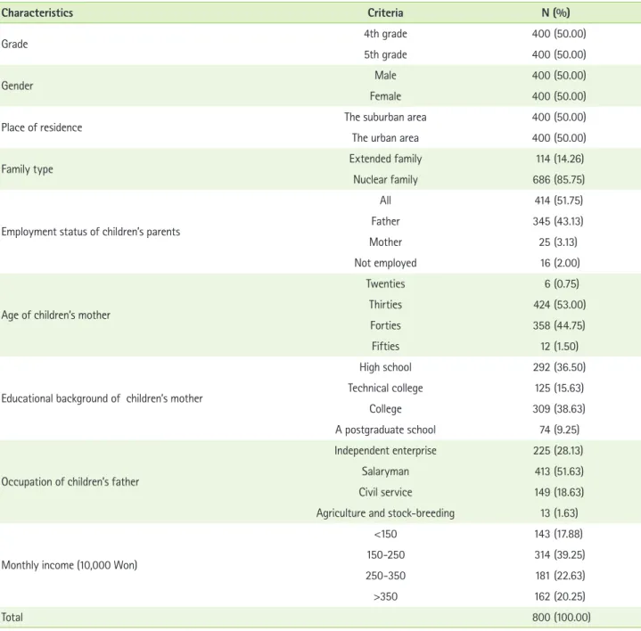Click the 5th grade criteria cell

pos(385,54)
